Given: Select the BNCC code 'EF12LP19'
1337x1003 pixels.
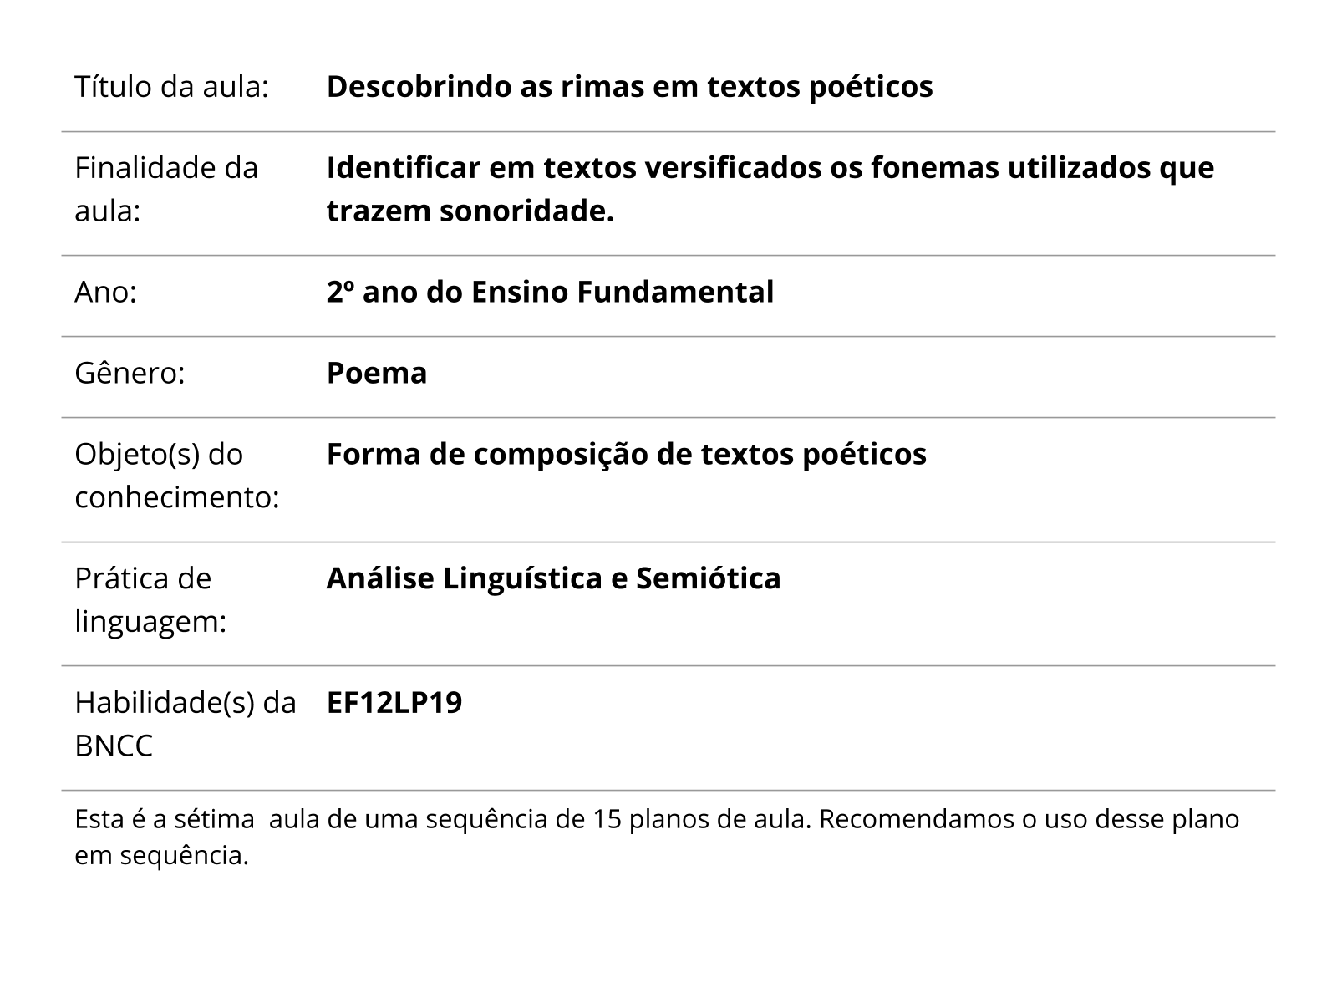Looking at the screenshot, I should (394, 702).
